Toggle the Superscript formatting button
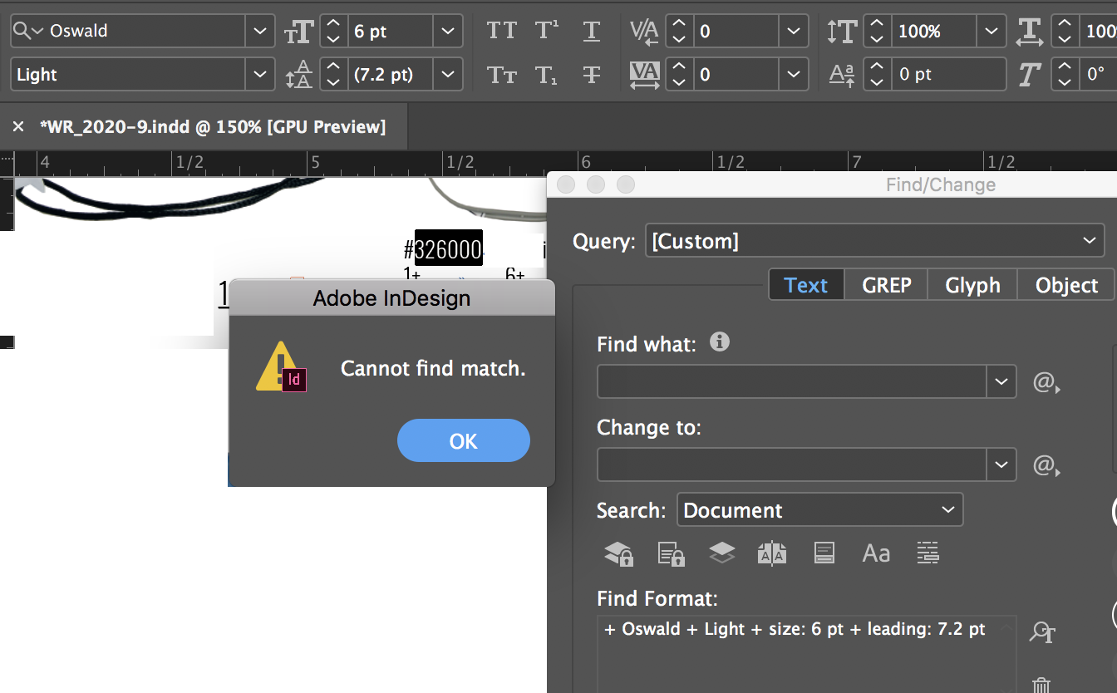The image size is (1117, 693). 547,32
